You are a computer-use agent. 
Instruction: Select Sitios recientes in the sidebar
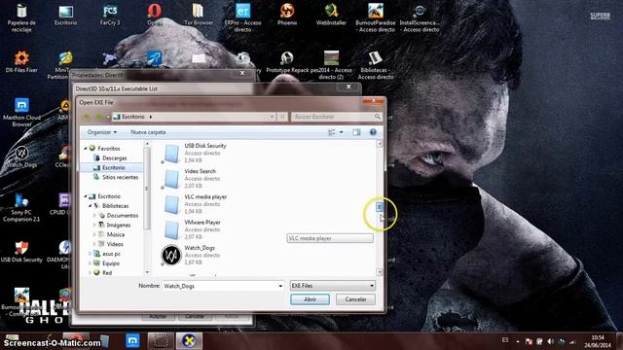coord(121,177)
